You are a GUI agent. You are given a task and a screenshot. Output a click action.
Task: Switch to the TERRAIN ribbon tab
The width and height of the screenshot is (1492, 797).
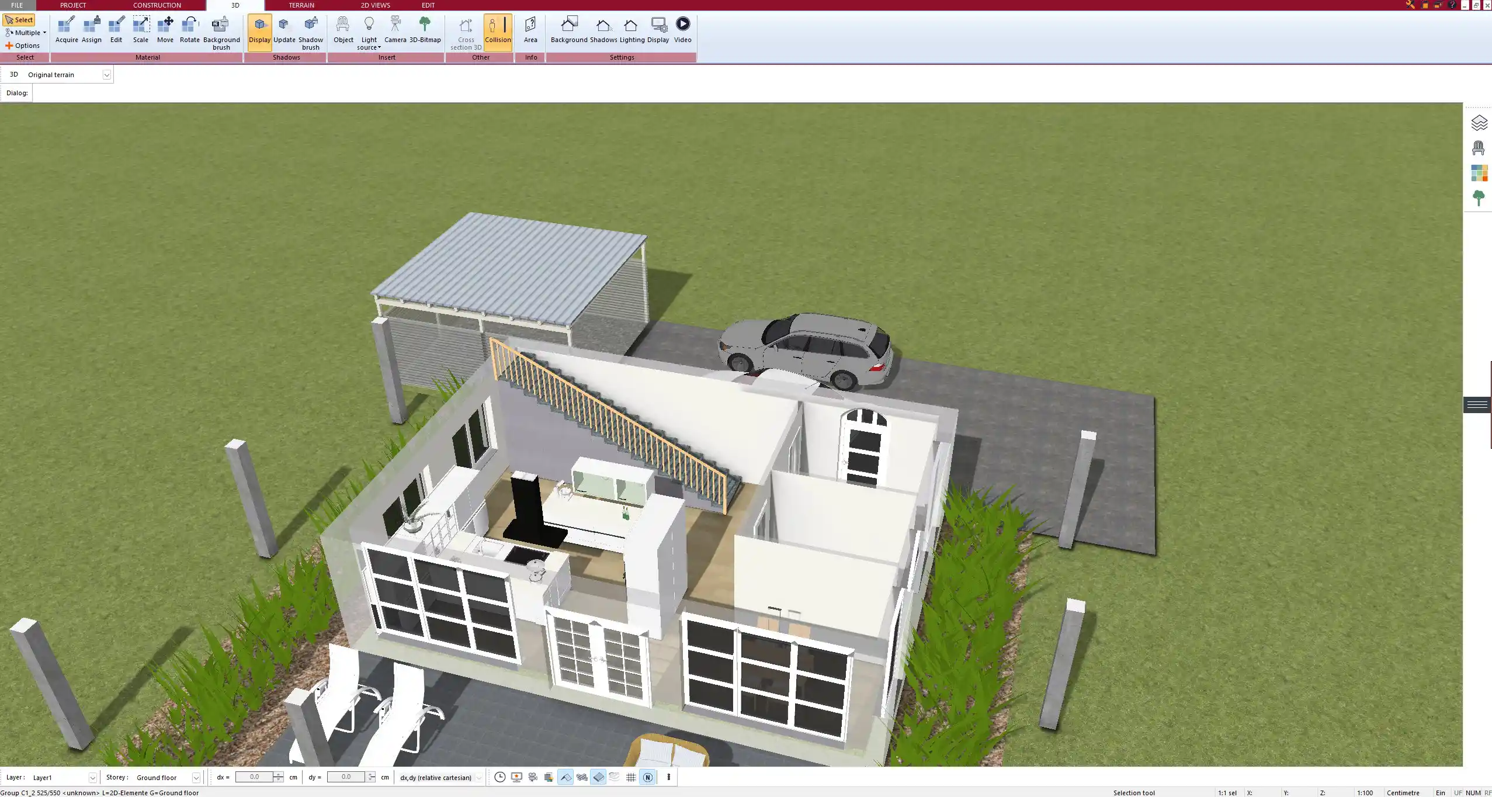coord(301,5)
